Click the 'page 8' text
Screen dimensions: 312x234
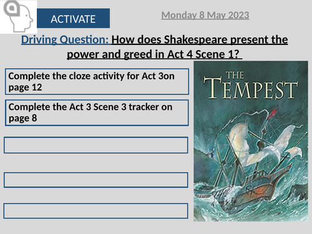click(23, 119)
